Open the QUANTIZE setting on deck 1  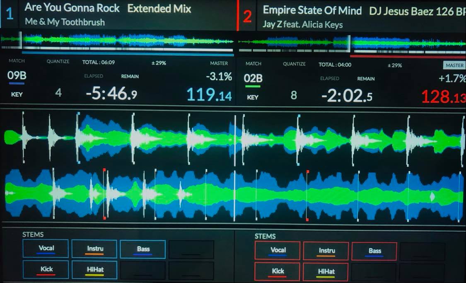pos(58,62)
